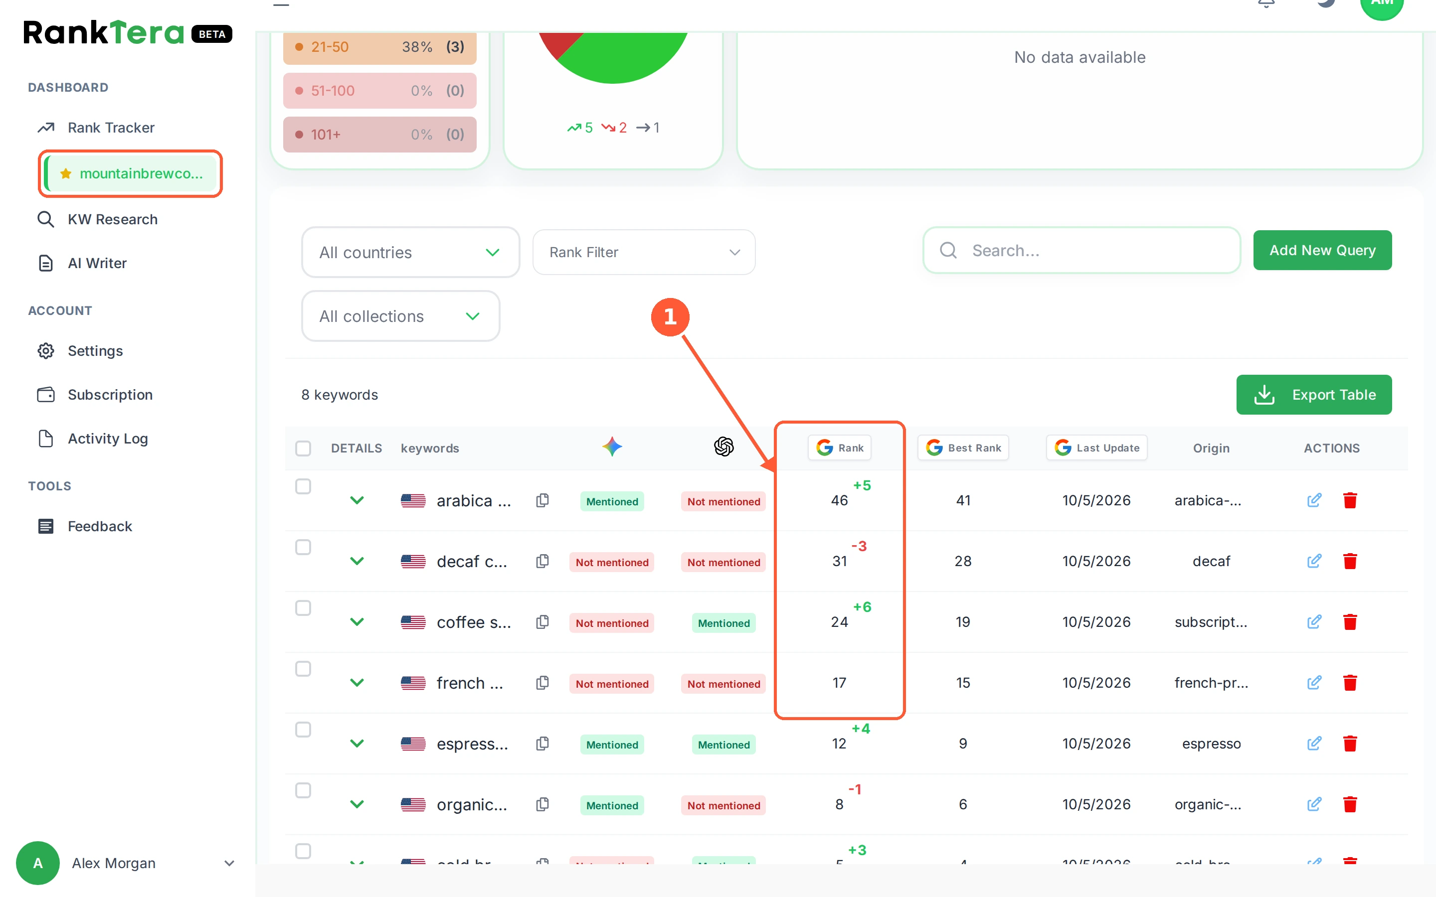Expand the Alex Morgan account menu
Screen dimensions: 1436x897
229,863
